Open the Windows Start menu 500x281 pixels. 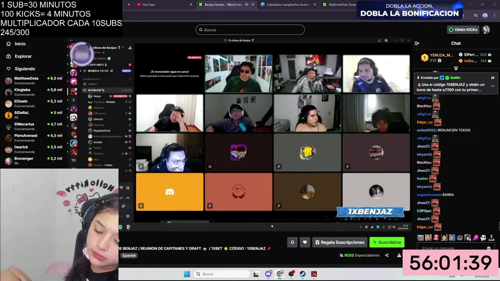187,274
